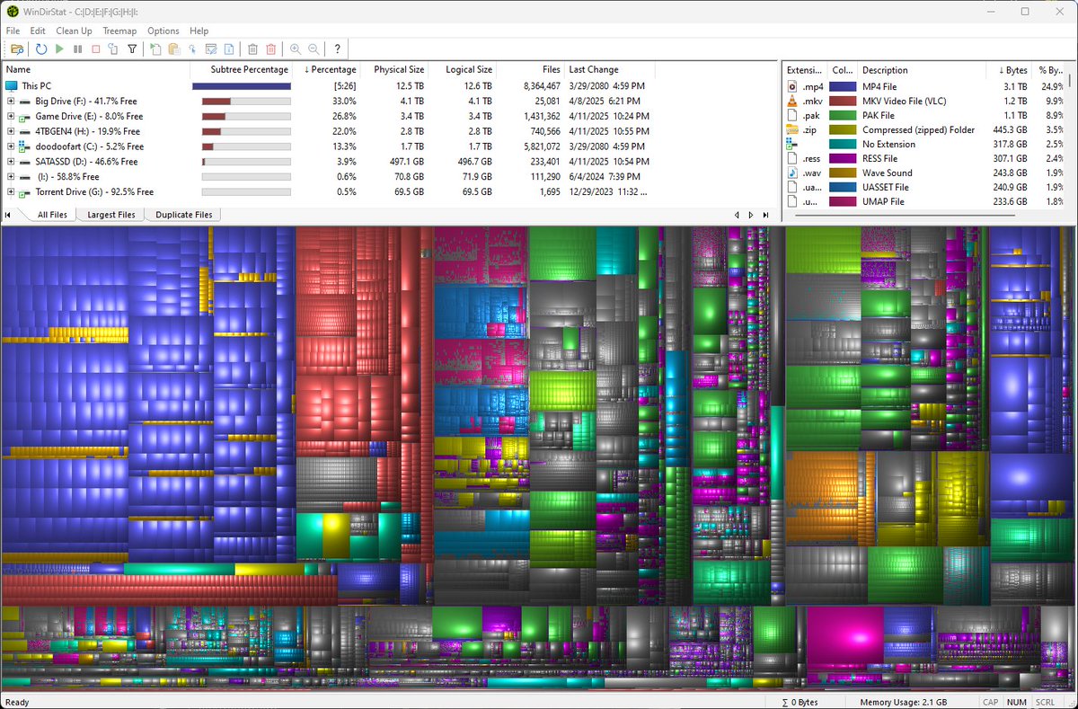Click the No Extension row icon

tap(792, 144)
